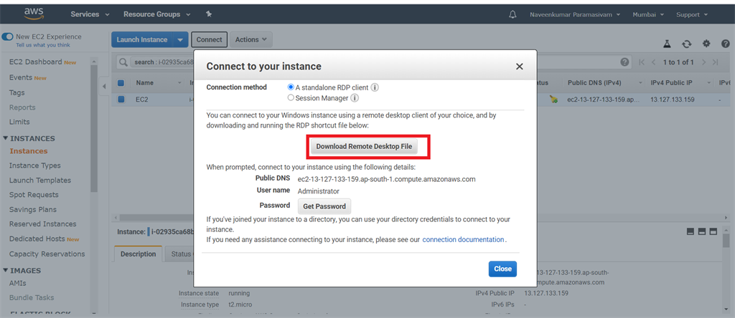The image size is (735, 318).
Task: Open Savings Plans in the sidebar
Action: (x=33, y=210)
